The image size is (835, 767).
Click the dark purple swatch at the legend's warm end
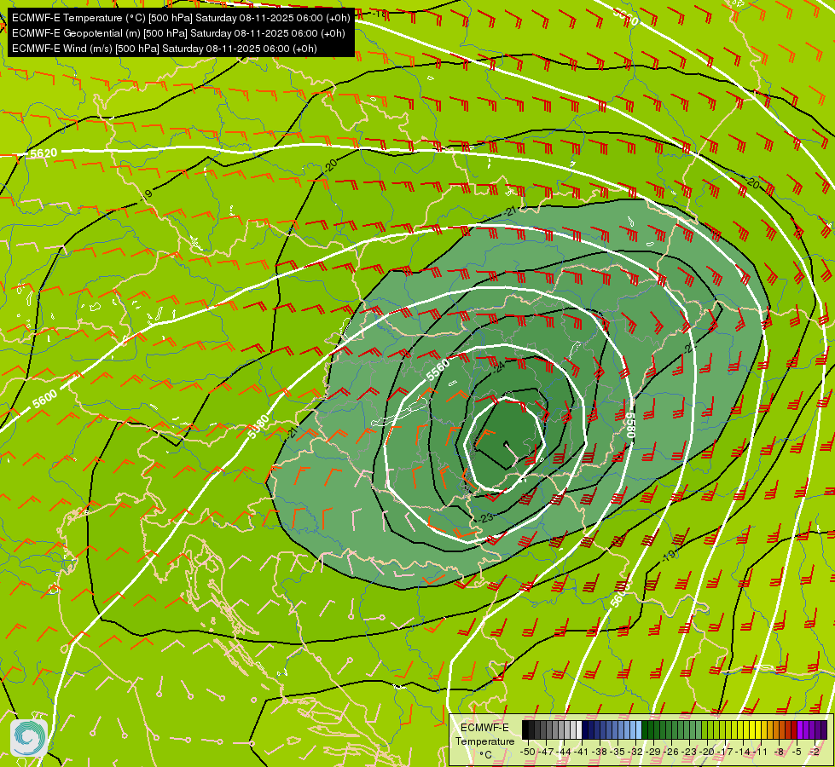(824, 730)
